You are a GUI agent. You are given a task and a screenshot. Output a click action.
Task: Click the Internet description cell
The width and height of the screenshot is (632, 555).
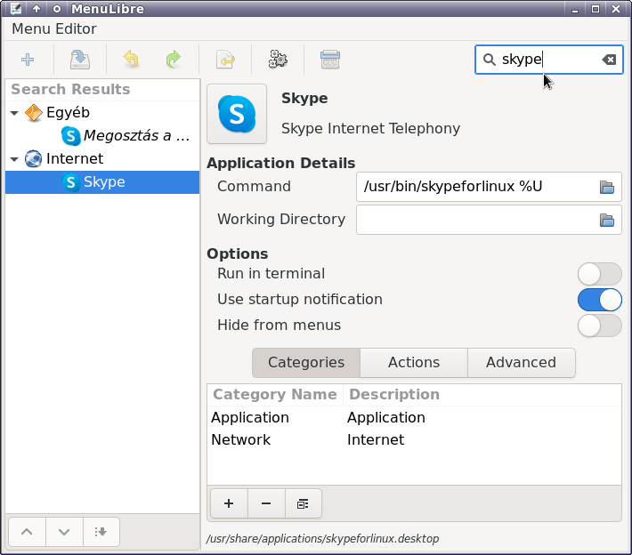coord(376,439)
